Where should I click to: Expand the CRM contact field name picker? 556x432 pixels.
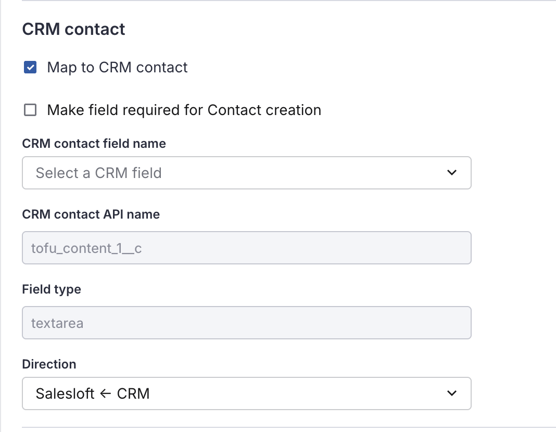[x=246, y=173]
